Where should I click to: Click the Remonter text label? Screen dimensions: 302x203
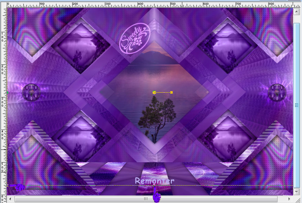pyautogui.click(x=154, y=181)
